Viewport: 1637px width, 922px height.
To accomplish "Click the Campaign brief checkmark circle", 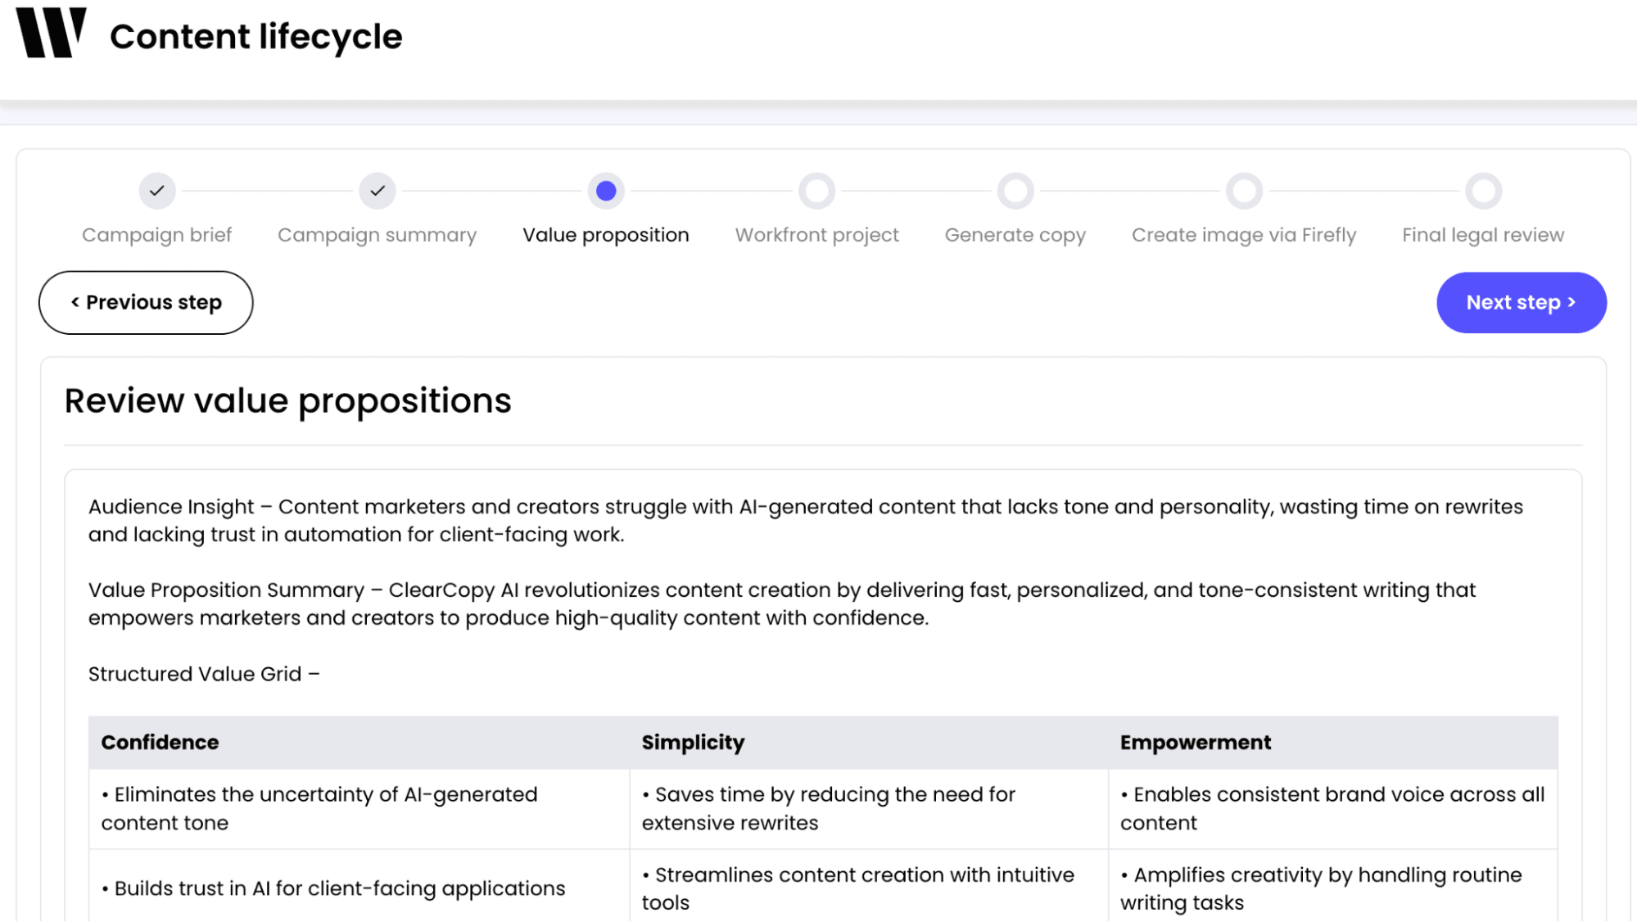I will [157, 191].
